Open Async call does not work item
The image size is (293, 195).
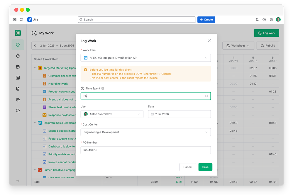click(x=62, y=99)
